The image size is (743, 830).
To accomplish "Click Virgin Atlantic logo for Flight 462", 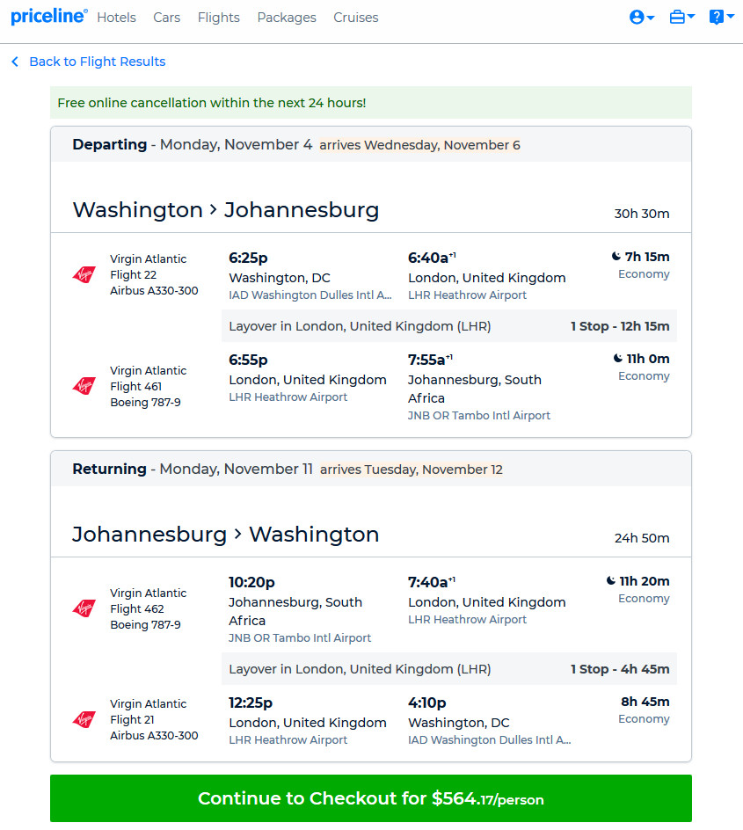I will 84,608.
